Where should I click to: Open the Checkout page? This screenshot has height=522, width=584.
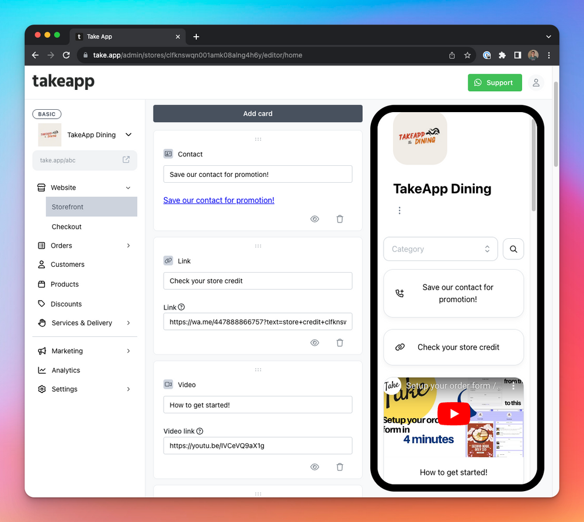(67, 227)
